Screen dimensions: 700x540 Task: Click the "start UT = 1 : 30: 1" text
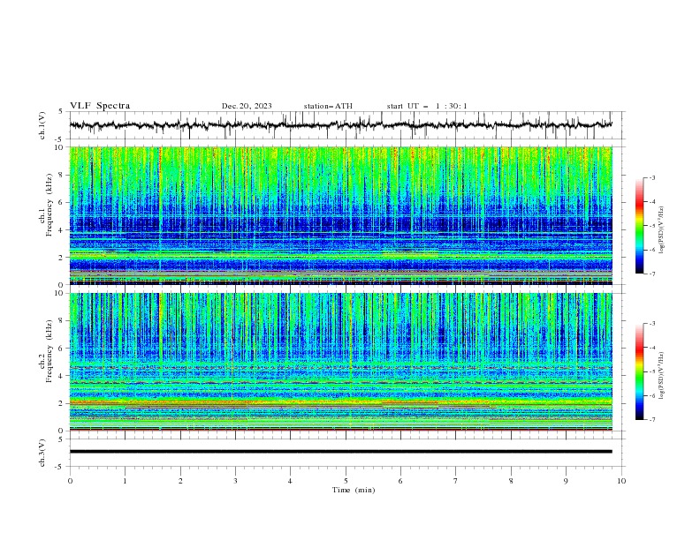click(x=427, y=106)
